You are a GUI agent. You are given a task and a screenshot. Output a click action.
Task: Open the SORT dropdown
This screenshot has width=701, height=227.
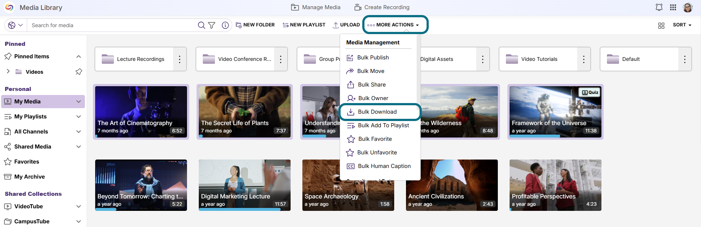[x=682, y=25]
